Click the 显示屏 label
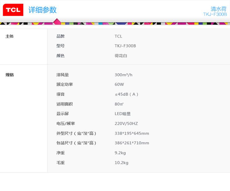Image resolution: width=230 pixels, height=191 pixels. click(63, 114)
